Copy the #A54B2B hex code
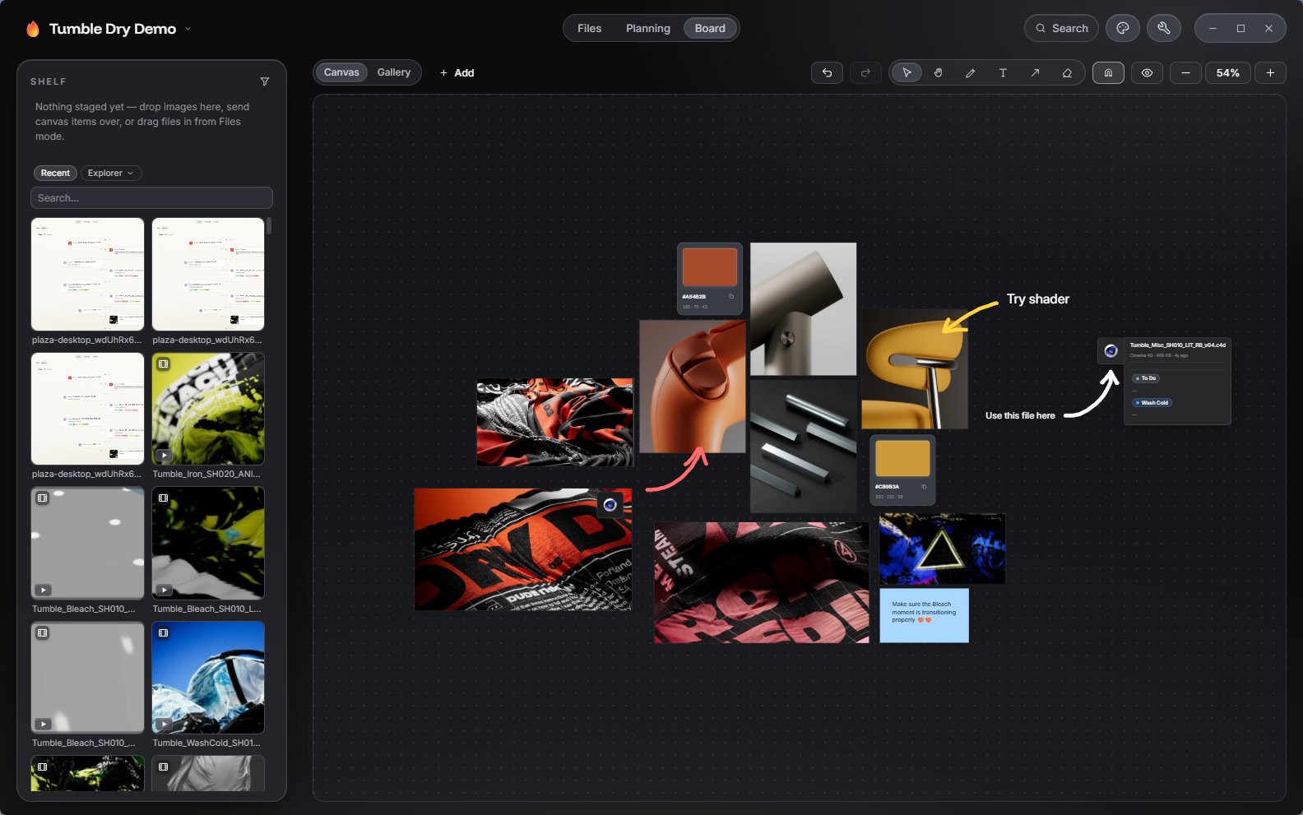The width and height of the screenshot is (1303, 815). [x=731, y=296]
